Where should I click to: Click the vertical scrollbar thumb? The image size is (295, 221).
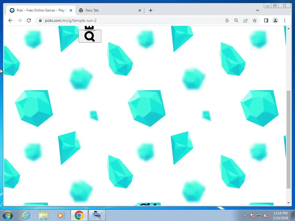click(x=288, y=139)
